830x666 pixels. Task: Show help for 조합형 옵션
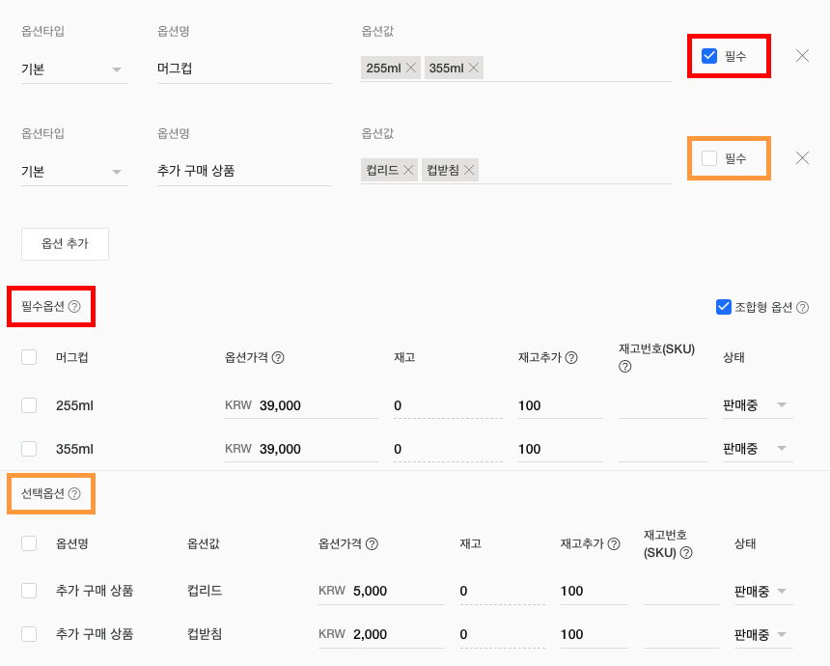coord(802,307)
